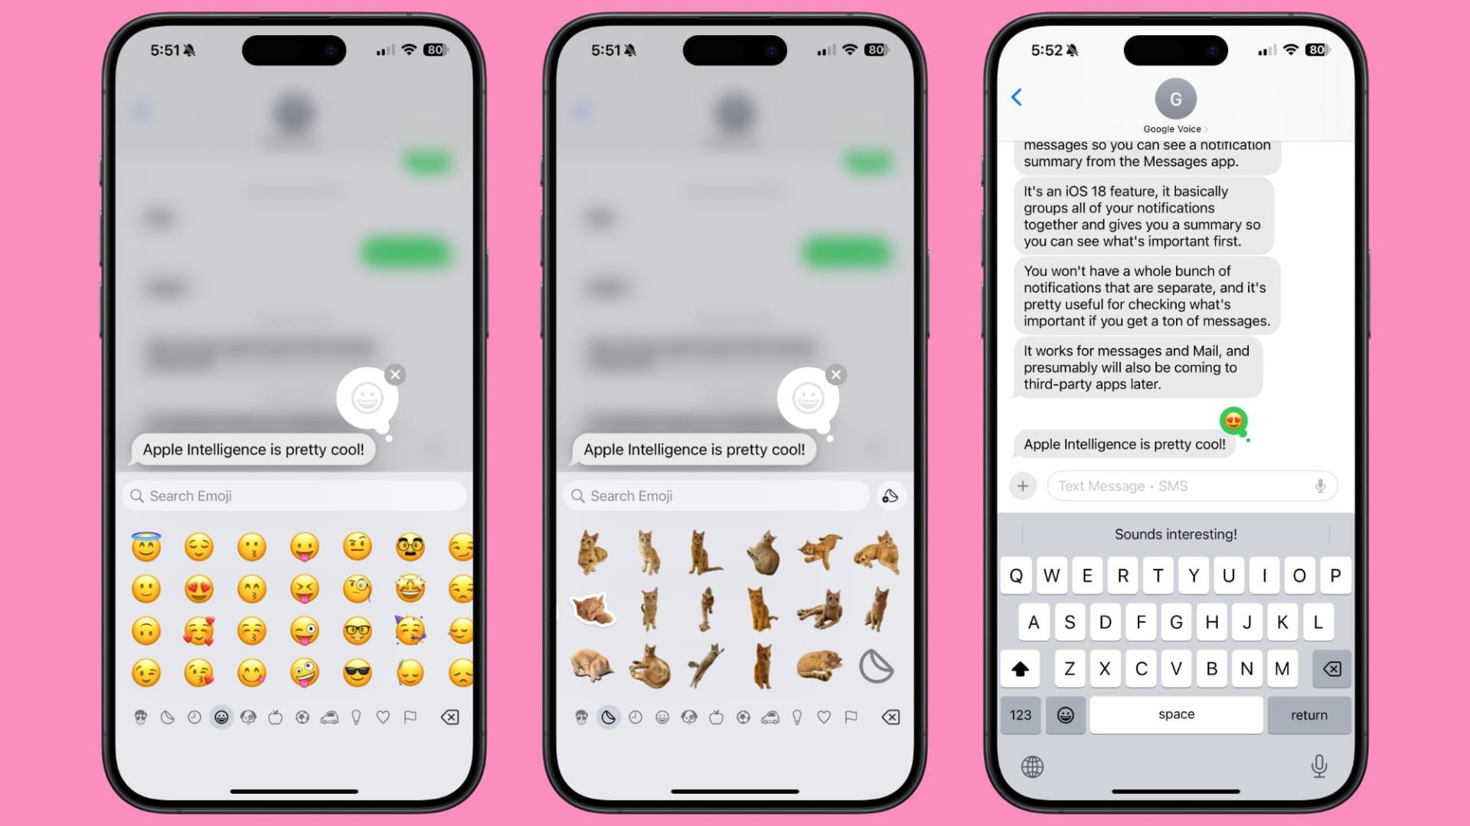Toggle the shift/caps lock key
Image resolution: width=1470 pixels, height=826 pixels.
[1021, 668]
